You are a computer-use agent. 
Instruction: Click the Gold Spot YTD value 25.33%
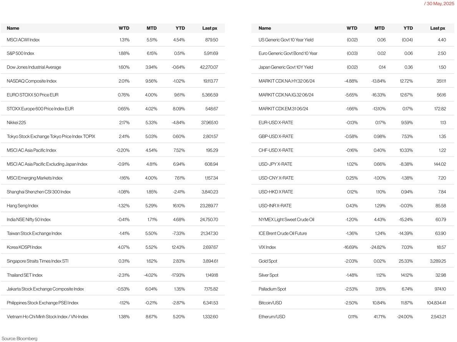[406, 261]
